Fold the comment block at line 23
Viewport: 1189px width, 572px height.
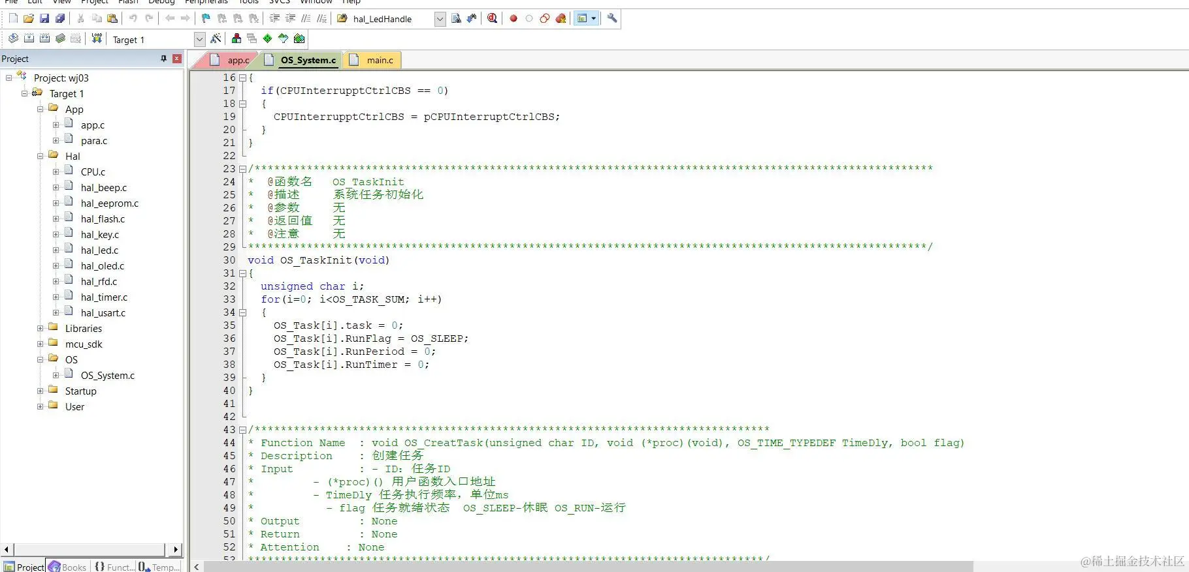(x=242, y=169)
